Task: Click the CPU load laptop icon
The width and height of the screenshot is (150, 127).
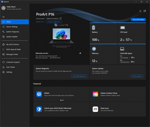Action: 122,28
